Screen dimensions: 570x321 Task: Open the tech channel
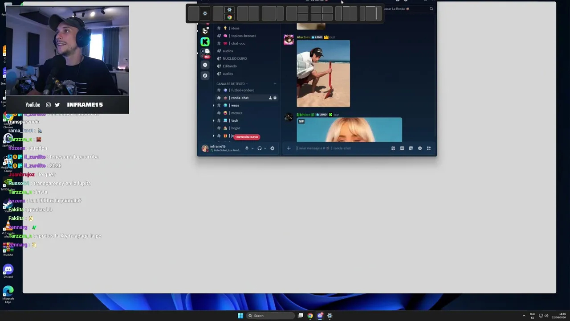pyautogui.click(x=246, y=120)
